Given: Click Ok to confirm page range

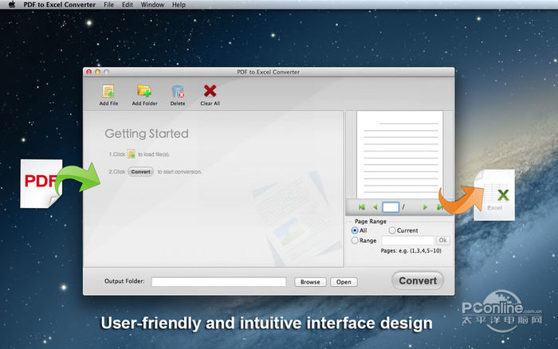Looking at the screenshot, I should pyautogui.click(x=442, y=240).
